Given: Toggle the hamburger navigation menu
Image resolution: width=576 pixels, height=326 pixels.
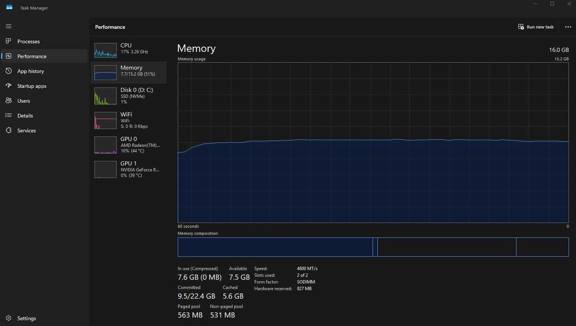Looking at the screenshot, I should click(9, 26).
